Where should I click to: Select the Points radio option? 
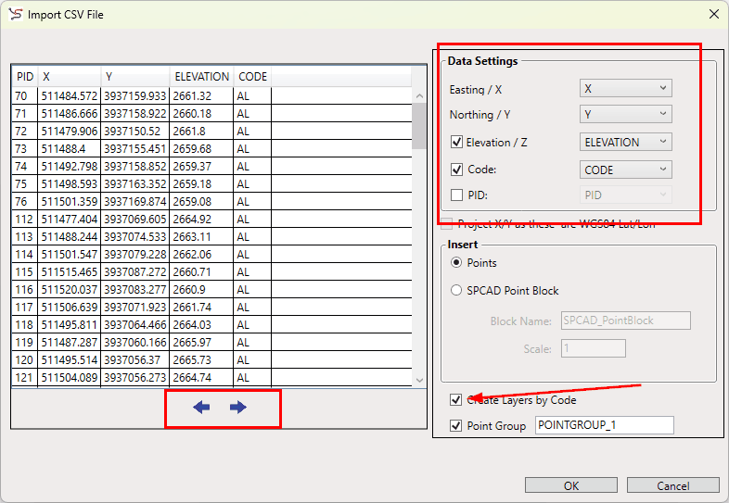(x=456, y=263)
